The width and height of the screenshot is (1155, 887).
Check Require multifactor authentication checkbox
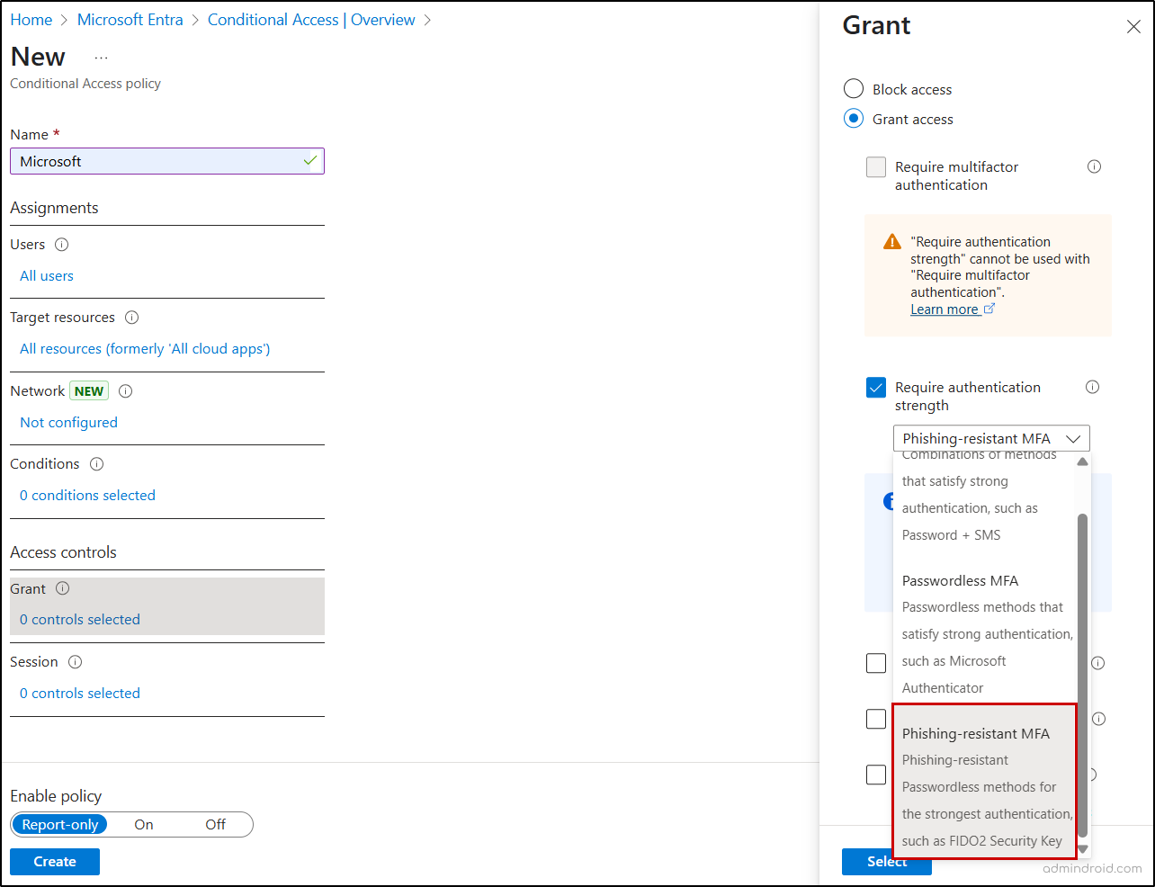coord(876,167)
